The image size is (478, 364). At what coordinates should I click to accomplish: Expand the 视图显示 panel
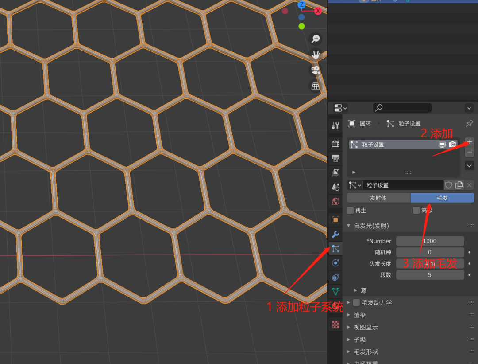click(x=349, y=327)
